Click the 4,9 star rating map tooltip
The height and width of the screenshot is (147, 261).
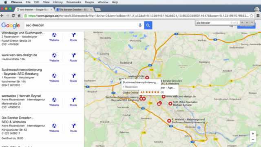[159, 92]
